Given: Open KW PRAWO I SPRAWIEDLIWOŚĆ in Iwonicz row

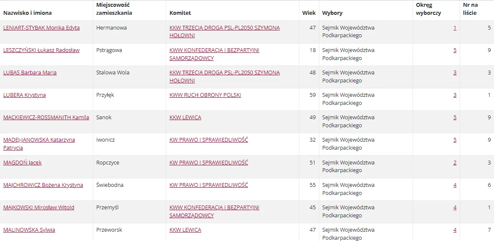Looking at the screenshot, I should (209, 140).
